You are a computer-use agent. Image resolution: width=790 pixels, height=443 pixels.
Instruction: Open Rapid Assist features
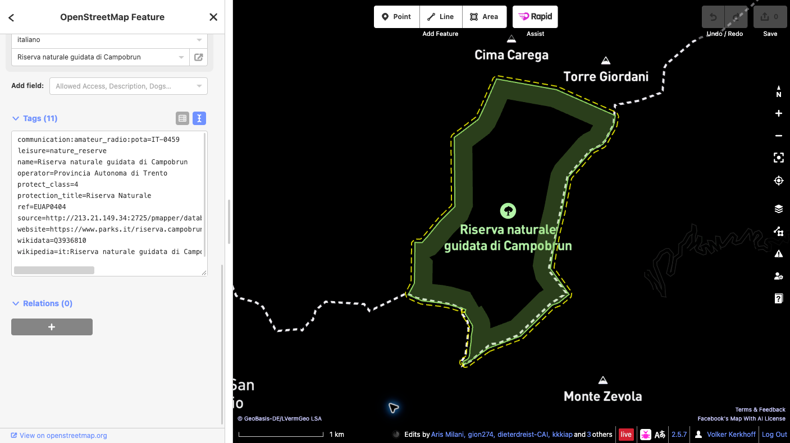[535, 17]
